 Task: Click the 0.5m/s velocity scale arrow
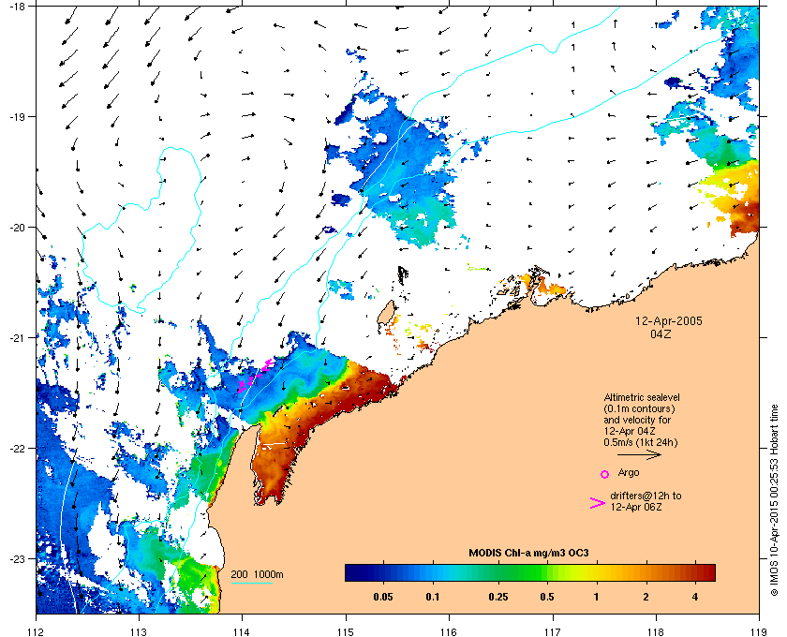pos(639,454)
